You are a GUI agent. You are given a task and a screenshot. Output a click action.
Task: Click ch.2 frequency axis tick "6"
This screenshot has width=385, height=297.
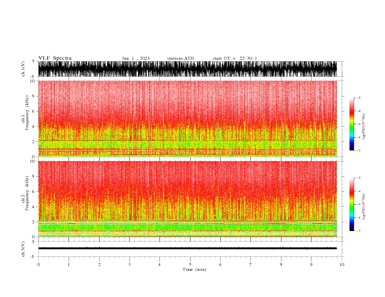(34, 192)
